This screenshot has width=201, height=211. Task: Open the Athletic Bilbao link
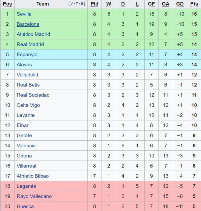click(x=33, y=176)
